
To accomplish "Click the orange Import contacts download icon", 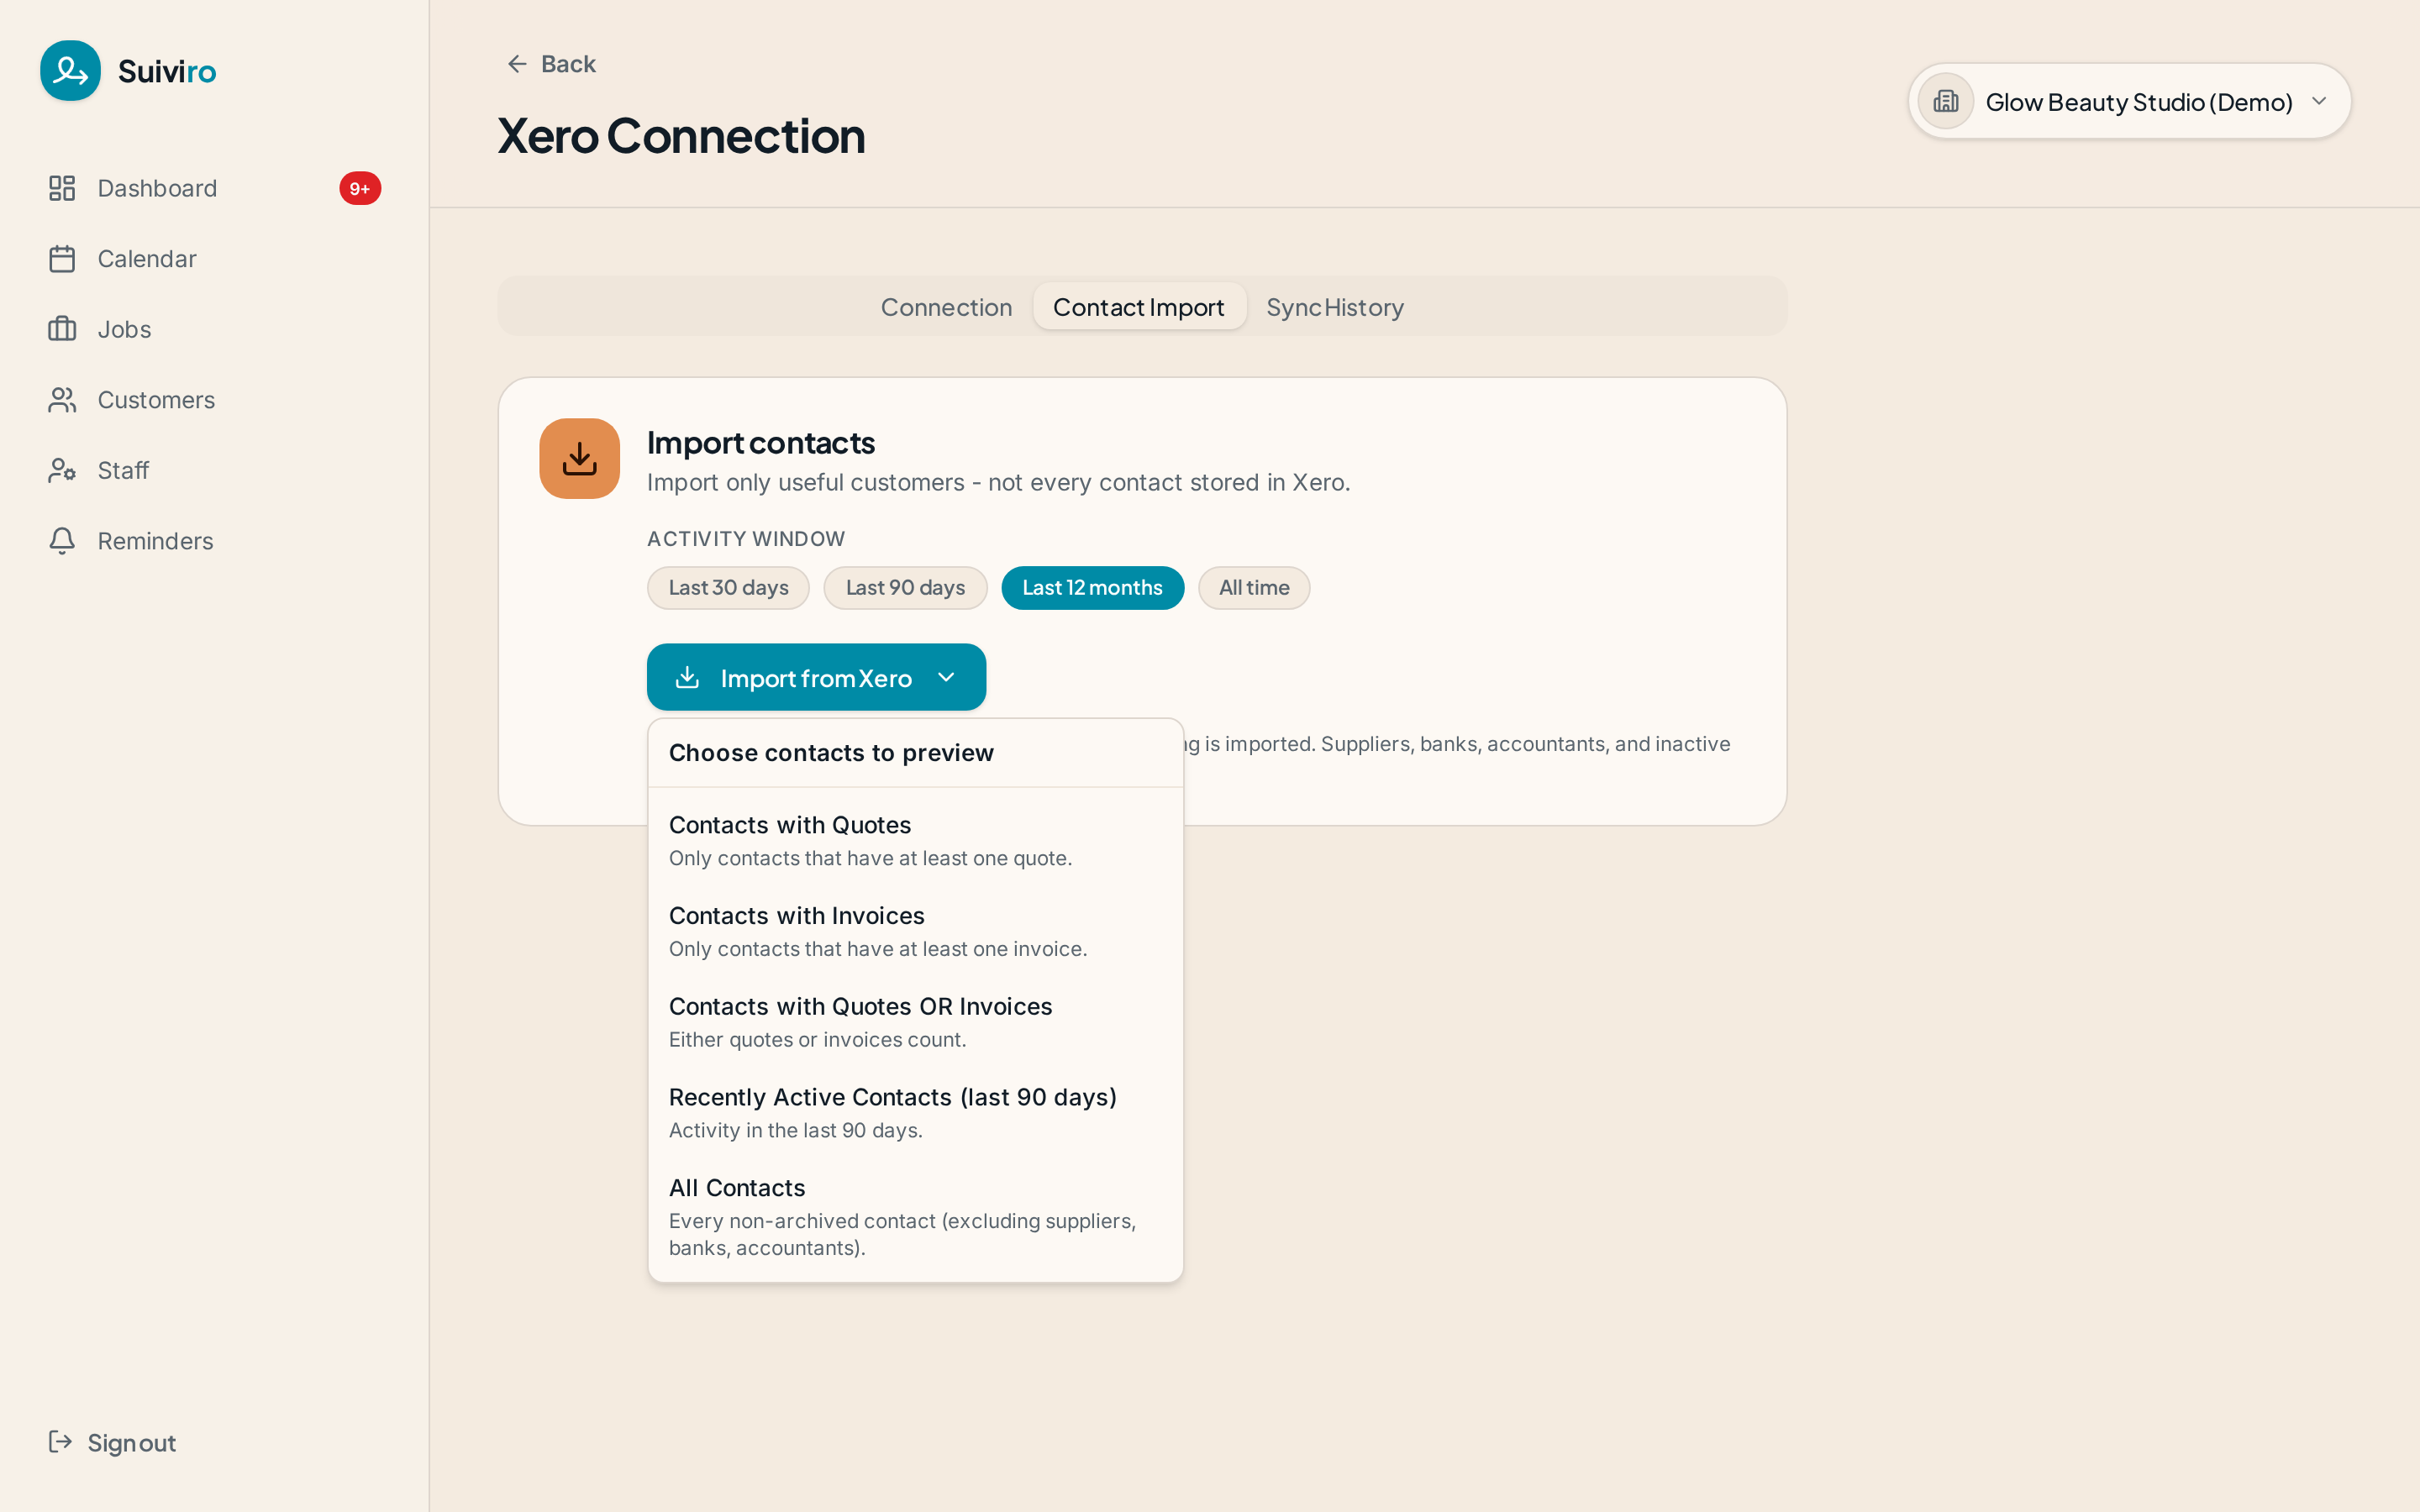I will point(580,459).
